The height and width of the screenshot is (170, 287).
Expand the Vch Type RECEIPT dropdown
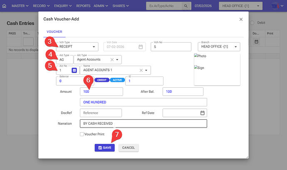[x=94, y=47]
